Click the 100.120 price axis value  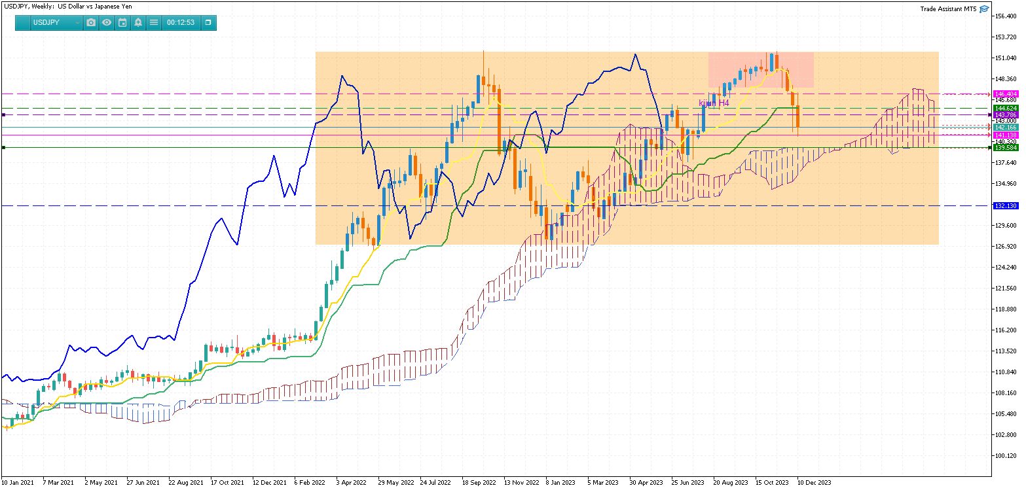pyautogui.click(x=1006, y=456)
